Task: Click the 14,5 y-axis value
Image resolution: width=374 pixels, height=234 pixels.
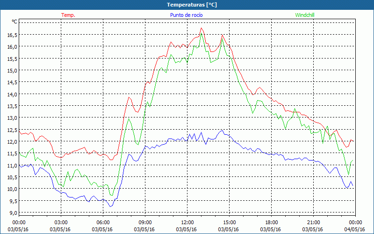Action: (13, 83)
